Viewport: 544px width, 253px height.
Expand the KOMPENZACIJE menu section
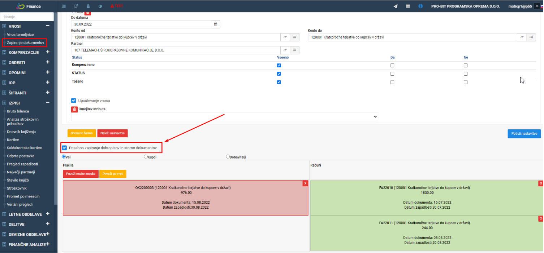click(x=47, y=52)
